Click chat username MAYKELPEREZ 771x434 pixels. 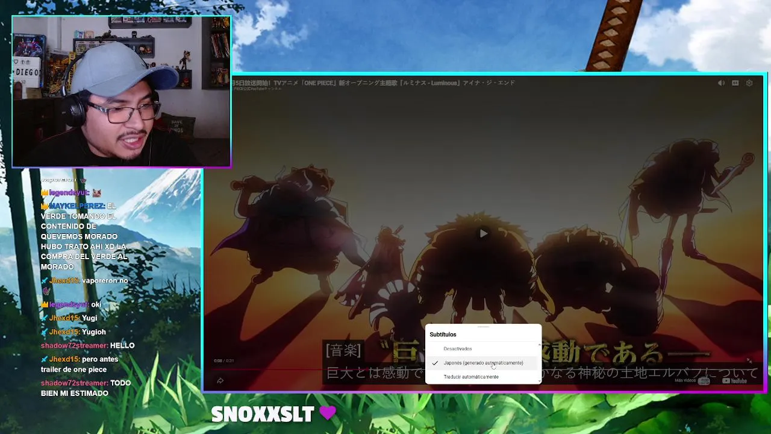point(76,206)
